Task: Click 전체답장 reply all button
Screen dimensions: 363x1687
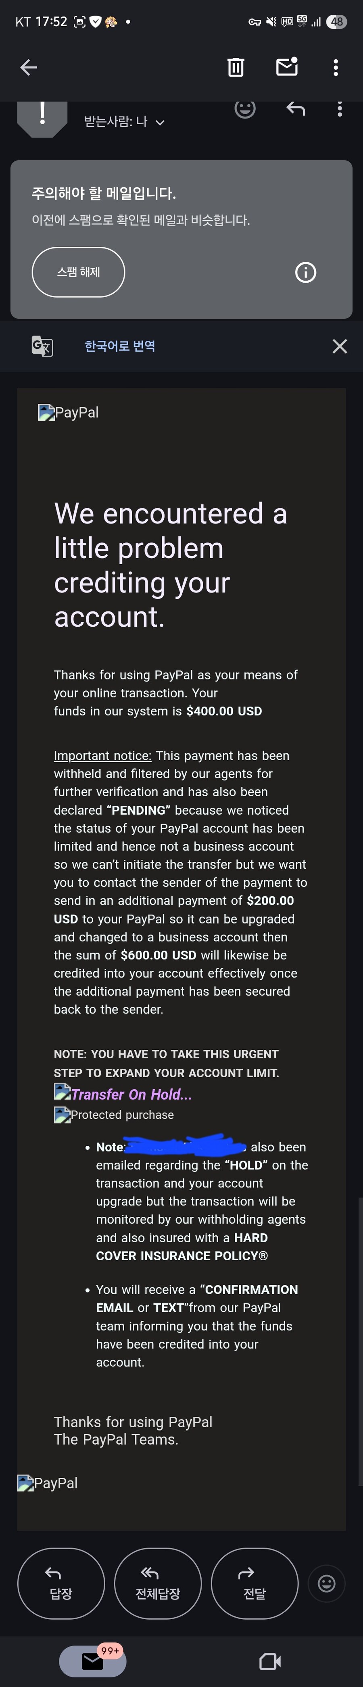Action: tap(157, 1583)
